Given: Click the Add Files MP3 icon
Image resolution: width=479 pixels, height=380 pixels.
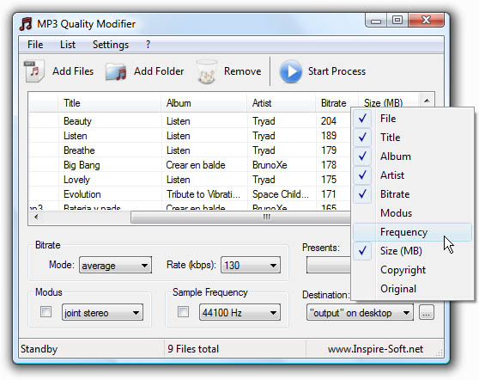Looking at the screenshot, I should (x=34, y=71).
